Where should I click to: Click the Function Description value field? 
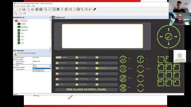click(41, 57)
